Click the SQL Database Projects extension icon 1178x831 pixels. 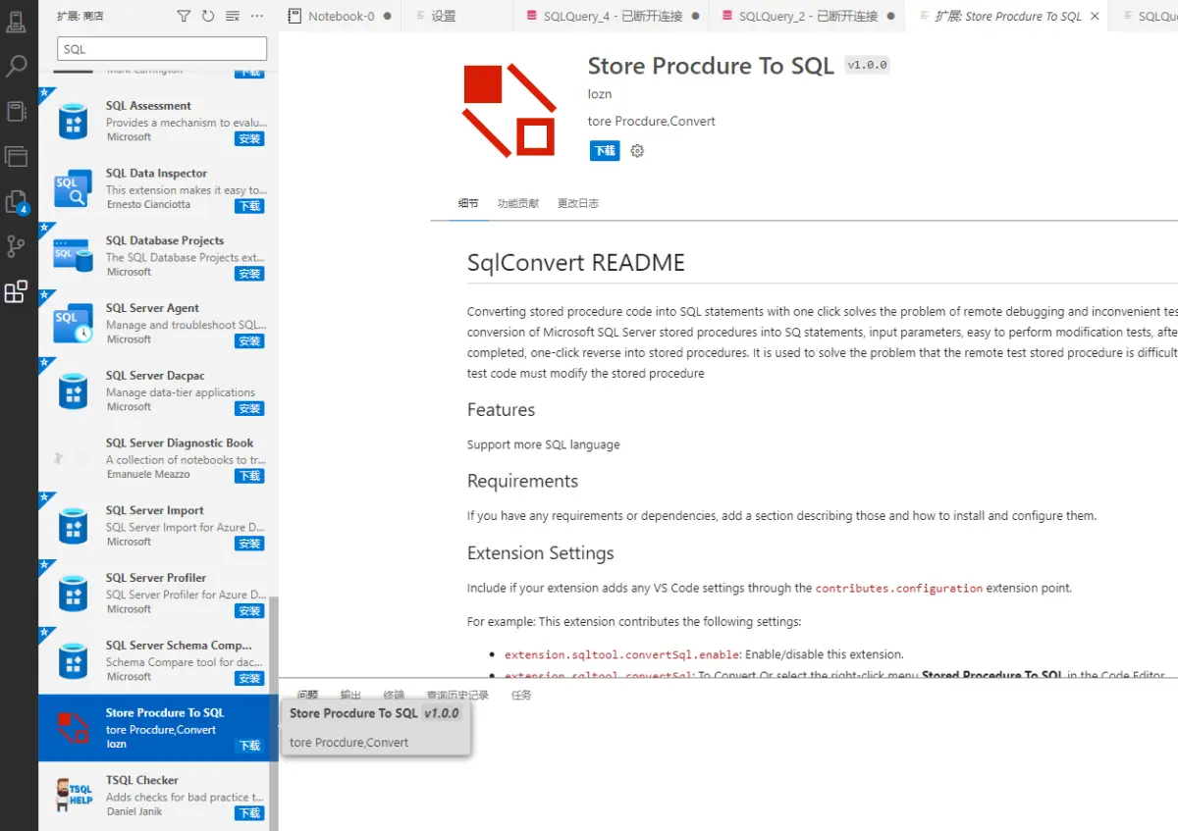[x=73, y=256]
